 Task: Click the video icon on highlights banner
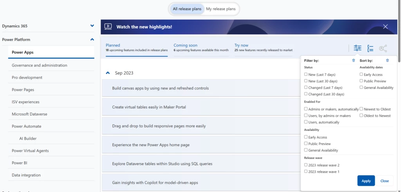pyautogui.click(x=108, y=27)
